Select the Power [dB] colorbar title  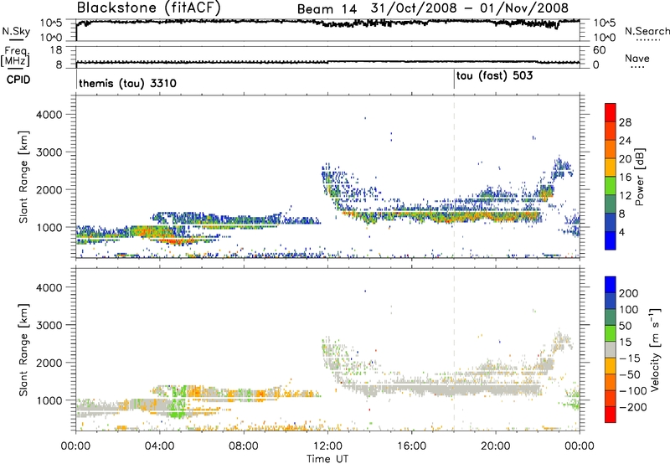(x=640, y=177)
